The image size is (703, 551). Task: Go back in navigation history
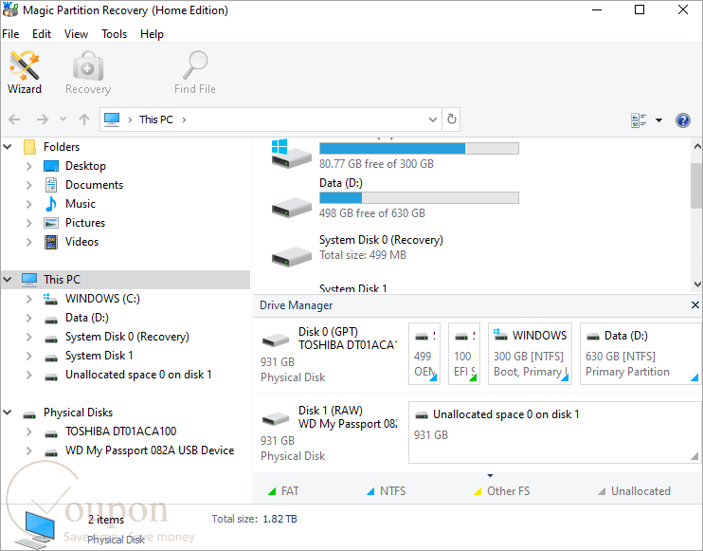14,119
